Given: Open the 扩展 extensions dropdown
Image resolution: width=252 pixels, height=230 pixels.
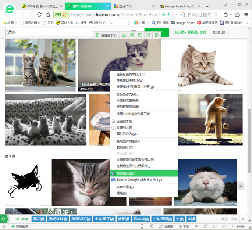Looking at the screenshot, I should pos(141,23).
